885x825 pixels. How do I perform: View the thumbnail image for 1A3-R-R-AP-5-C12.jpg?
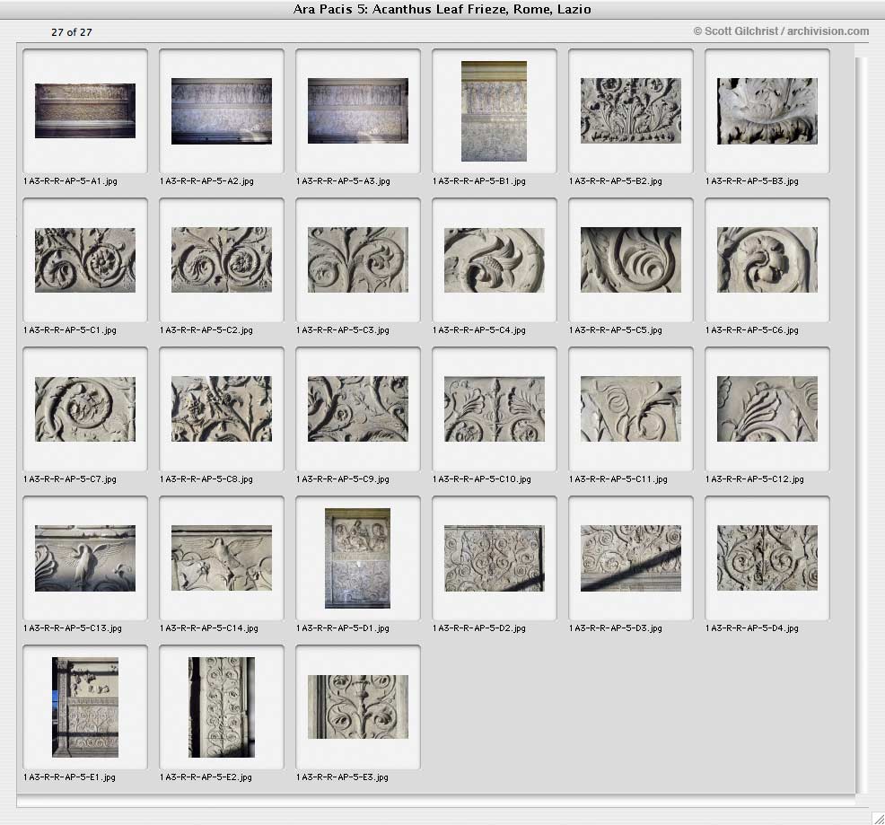[767, 408]
